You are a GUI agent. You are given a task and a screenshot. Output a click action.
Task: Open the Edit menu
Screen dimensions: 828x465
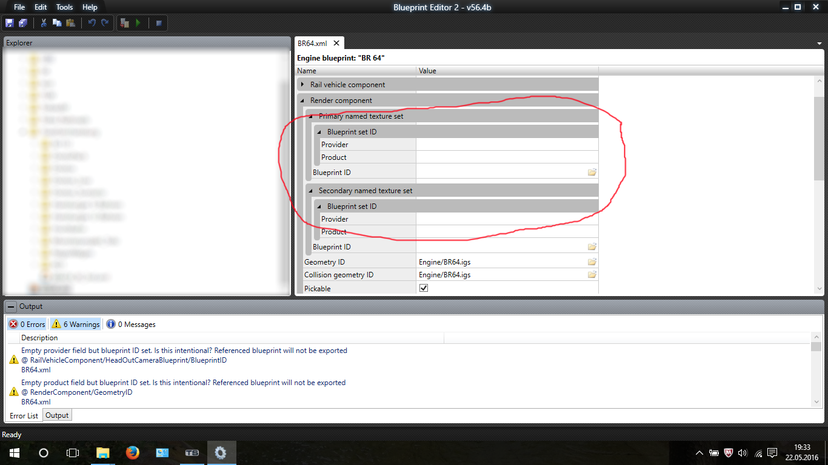pos(41,7)
